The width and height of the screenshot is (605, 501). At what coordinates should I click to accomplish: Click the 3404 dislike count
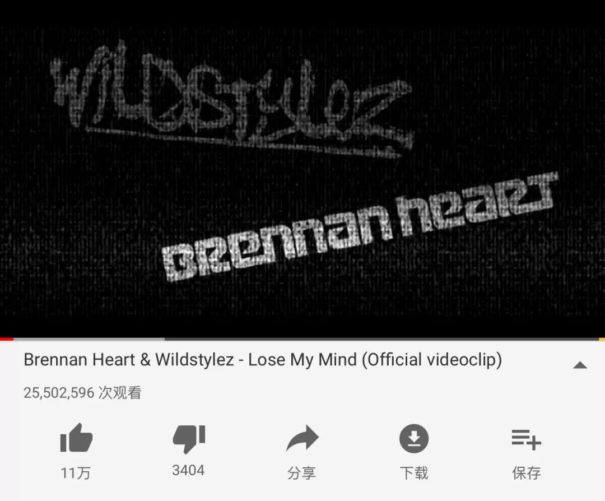[188, 471]
